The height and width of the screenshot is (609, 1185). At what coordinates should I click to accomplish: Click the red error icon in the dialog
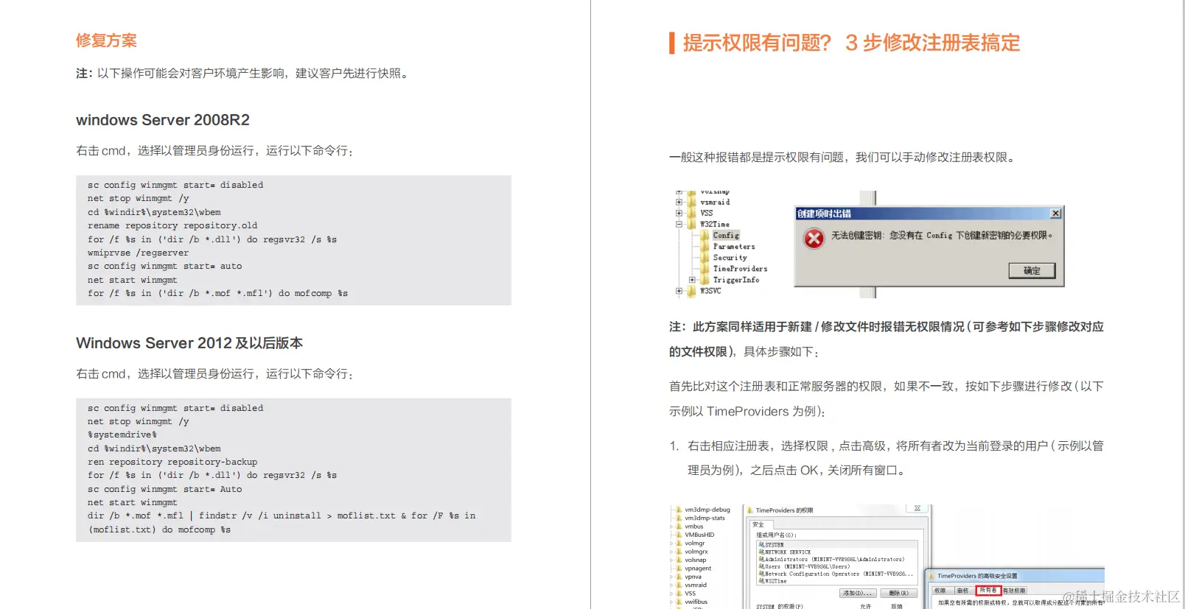(x=814, y=239)
